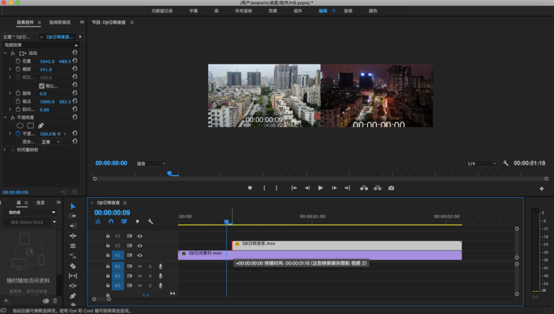Viewport: 554px width, 314px height.
Task: Toggle timeline Snap magnet icon
Action: (111, 221)
